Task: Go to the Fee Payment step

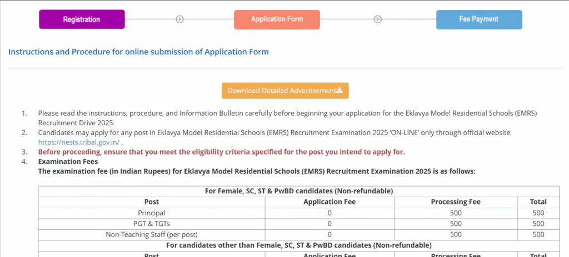Action: [x=478, y=19]
